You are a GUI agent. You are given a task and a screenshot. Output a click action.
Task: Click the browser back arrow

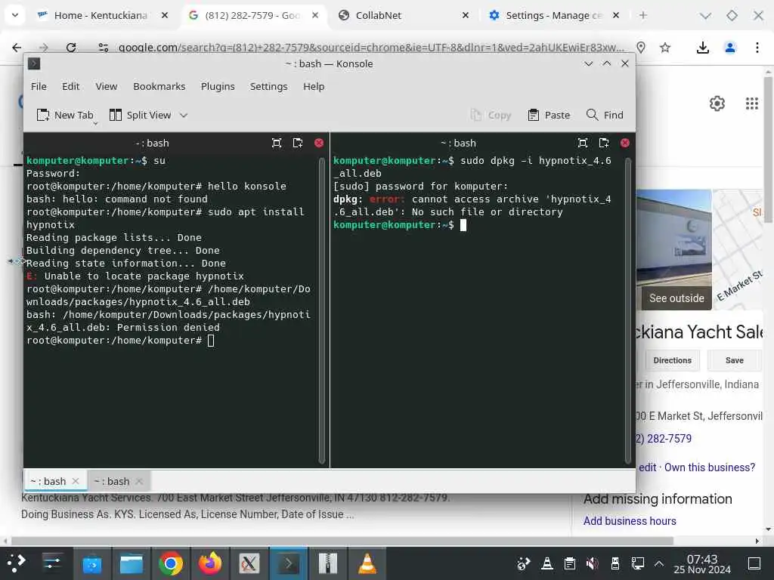click(17, 48)
